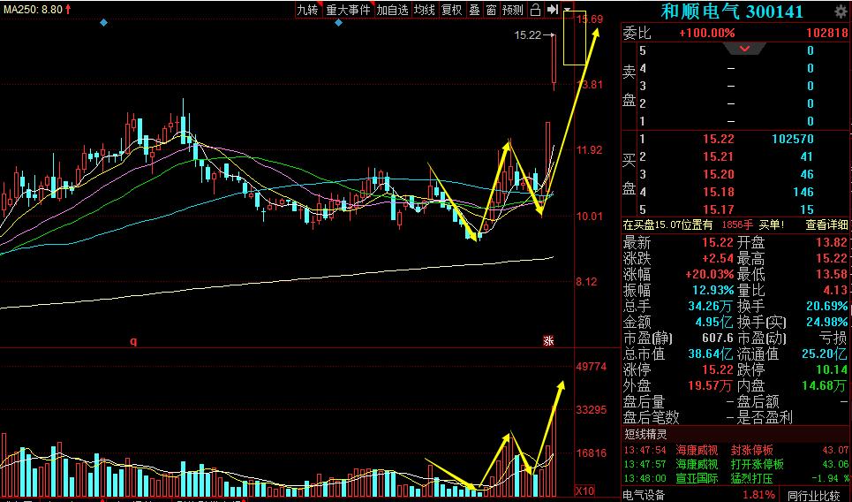
Task: Click buy level 1 volume 102570
Action: point(793,140)
